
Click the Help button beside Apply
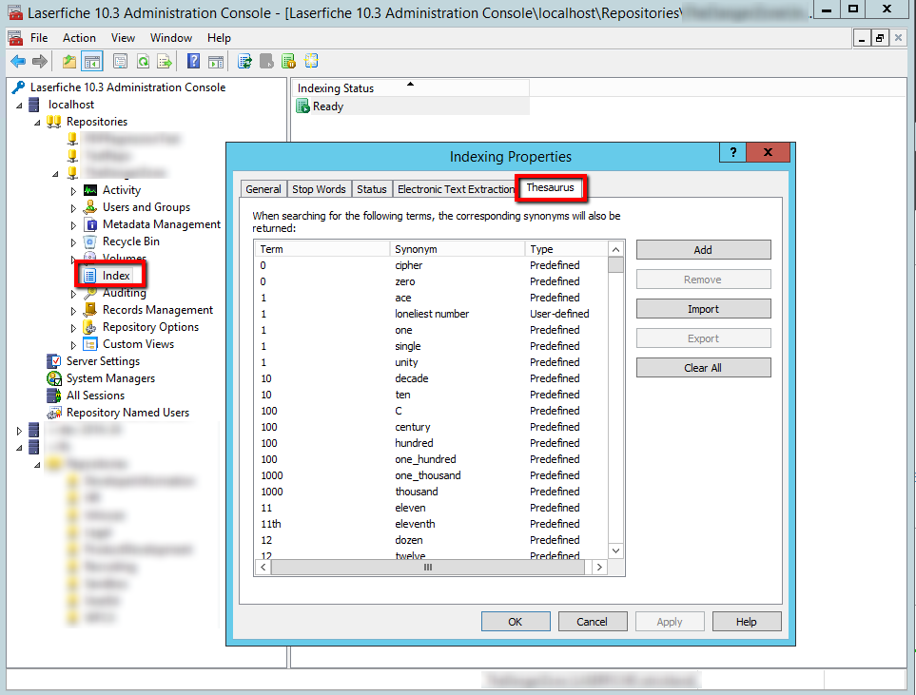pyautogui.click(x=747, y=622)
